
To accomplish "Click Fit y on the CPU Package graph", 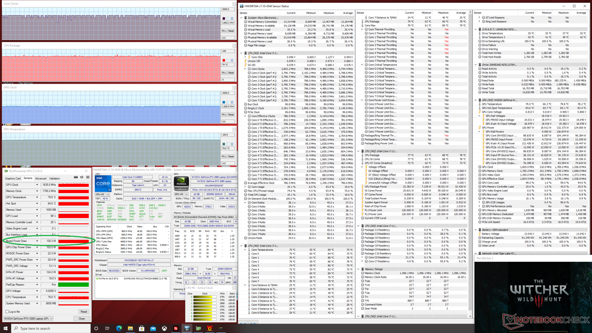I will [x=224, y=73].
